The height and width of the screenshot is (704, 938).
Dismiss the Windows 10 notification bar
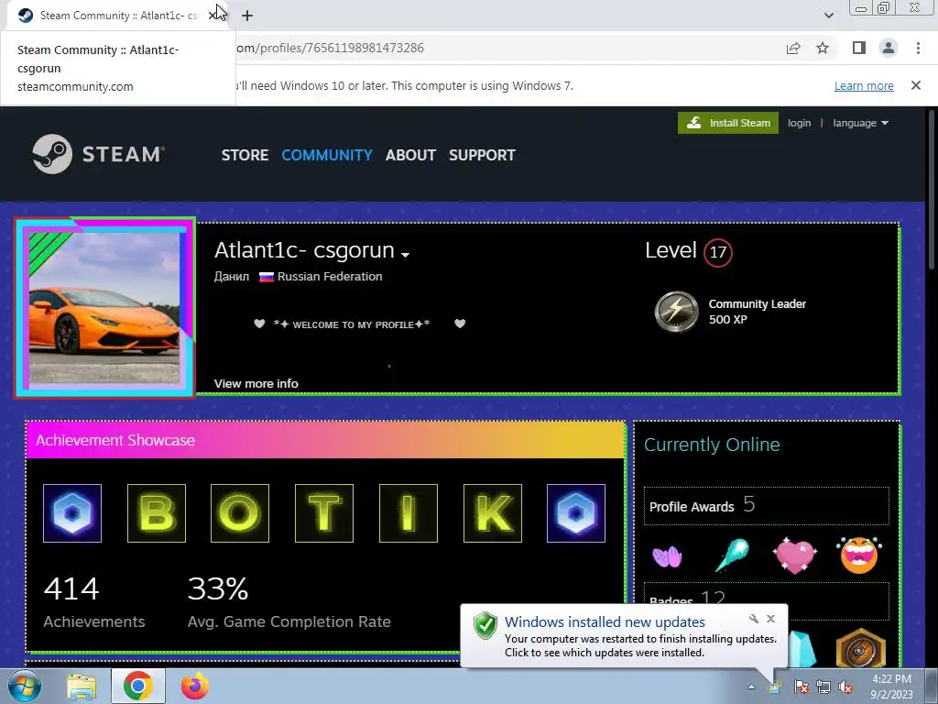(x=915, y=85)
